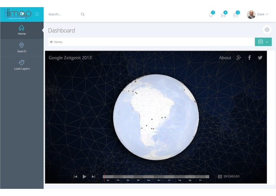This screenshot has height=196, width=276.
Task: Click the 2013/01/01 date text
Action: point(232,177)
